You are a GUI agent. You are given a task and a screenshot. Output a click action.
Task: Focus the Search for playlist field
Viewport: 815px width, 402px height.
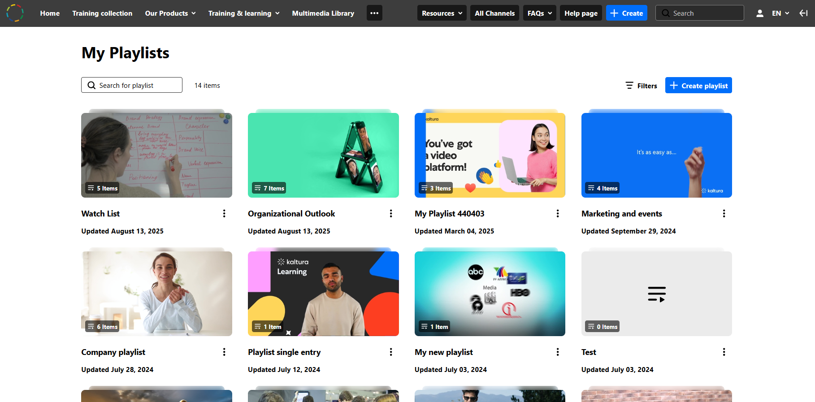(132, 85)
